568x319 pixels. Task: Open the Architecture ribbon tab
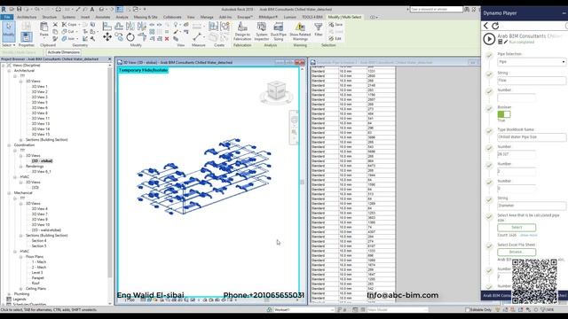(27, 17)
